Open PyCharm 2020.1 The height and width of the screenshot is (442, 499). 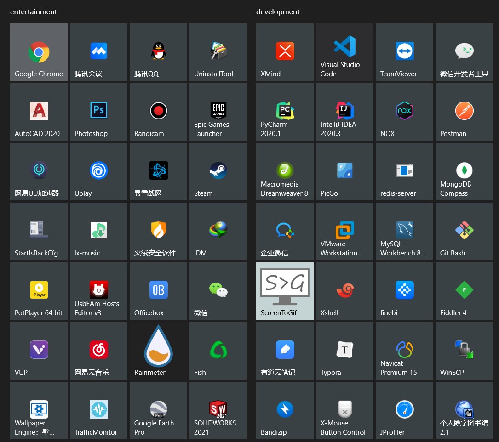tap(285, 112)
